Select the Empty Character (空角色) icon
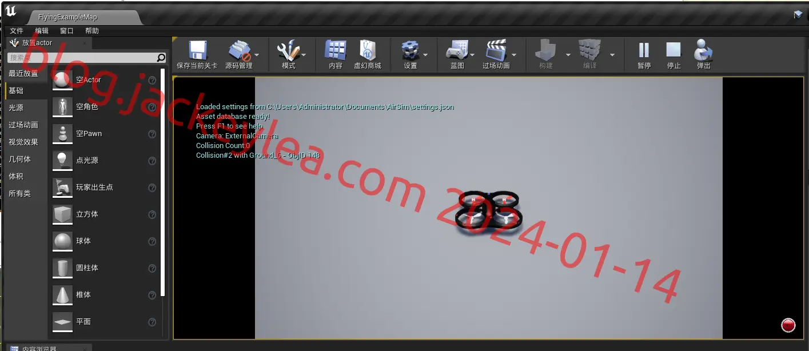809x351 pixels. pyautogui.click(x=62, y=107)
